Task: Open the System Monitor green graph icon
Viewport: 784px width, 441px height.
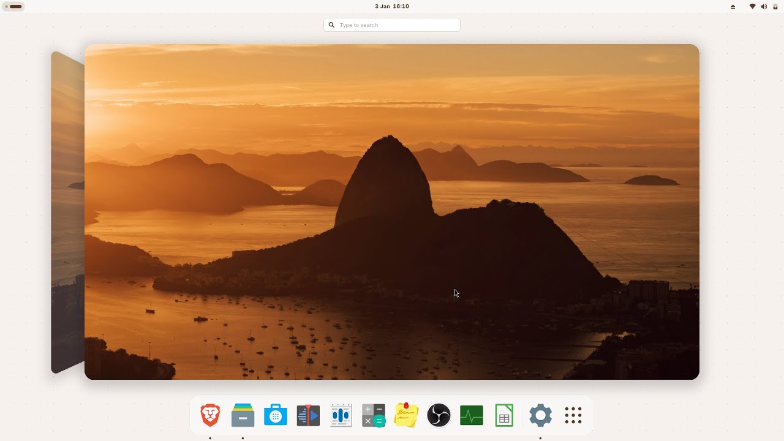Action: tap(472, 416)
